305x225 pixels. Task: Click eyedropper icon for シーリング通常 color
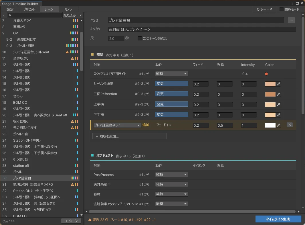point(279,84)
